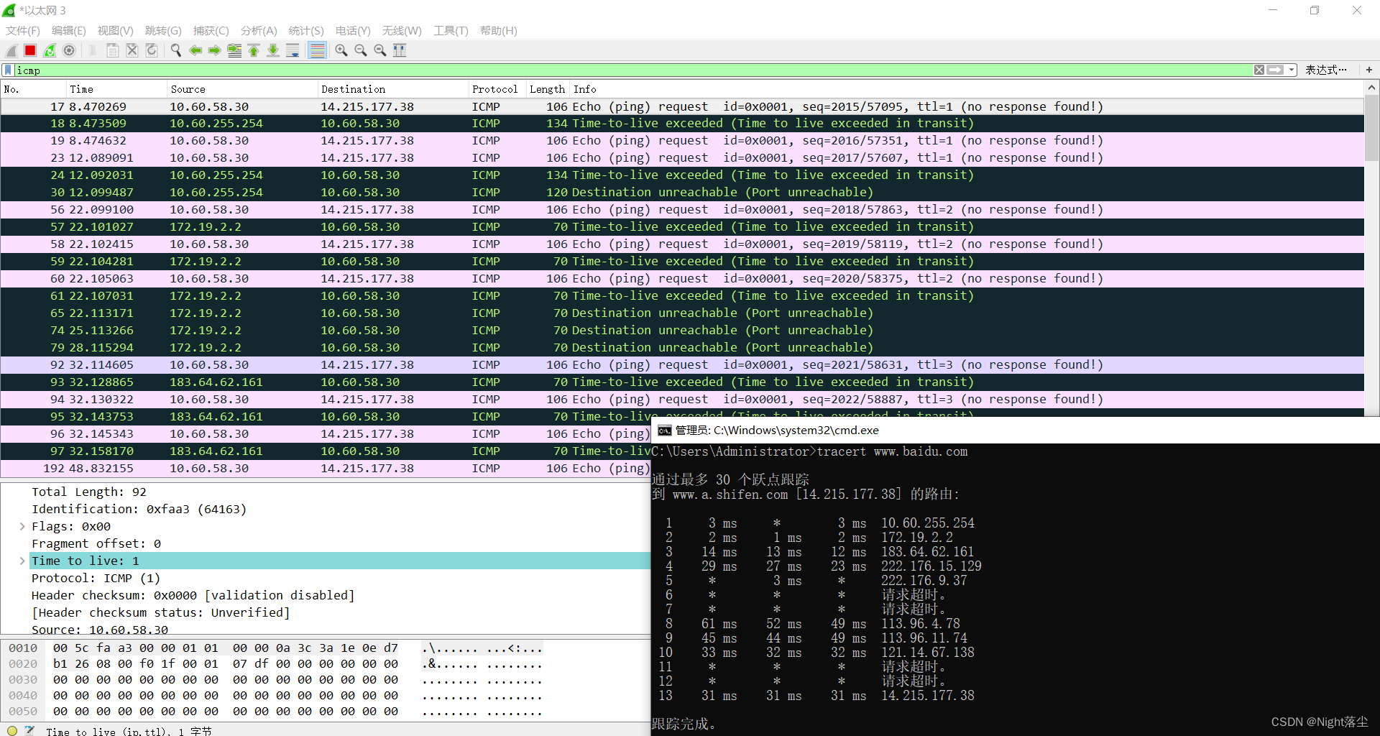Toggle auto-scroll during live capture
The width and height of the screenshot is (1380, 736).
pos(293,50)
